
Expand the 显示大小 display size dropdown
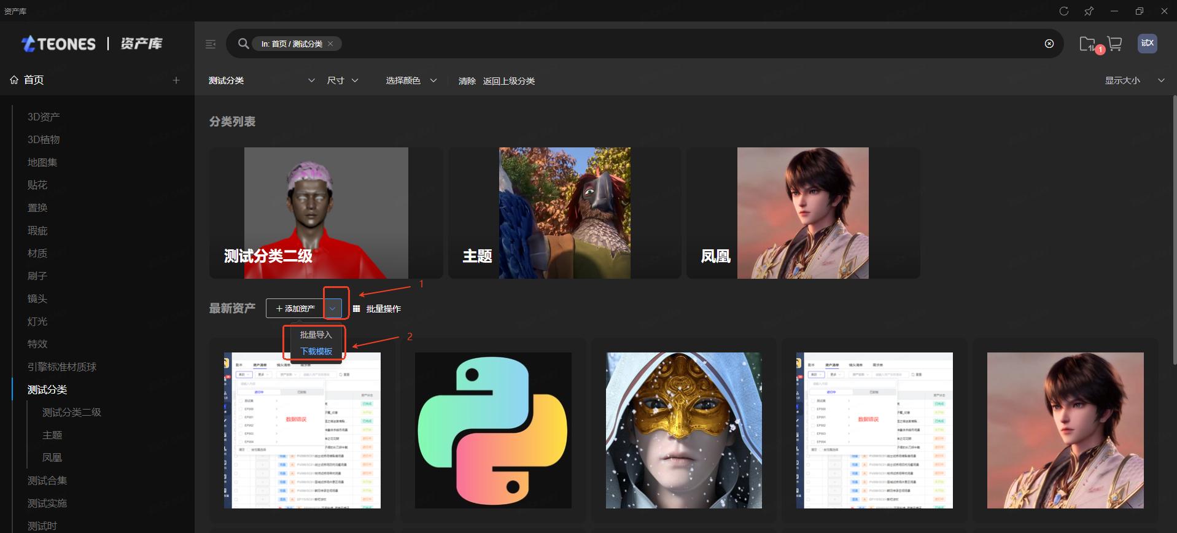[x=1161, y=80]
